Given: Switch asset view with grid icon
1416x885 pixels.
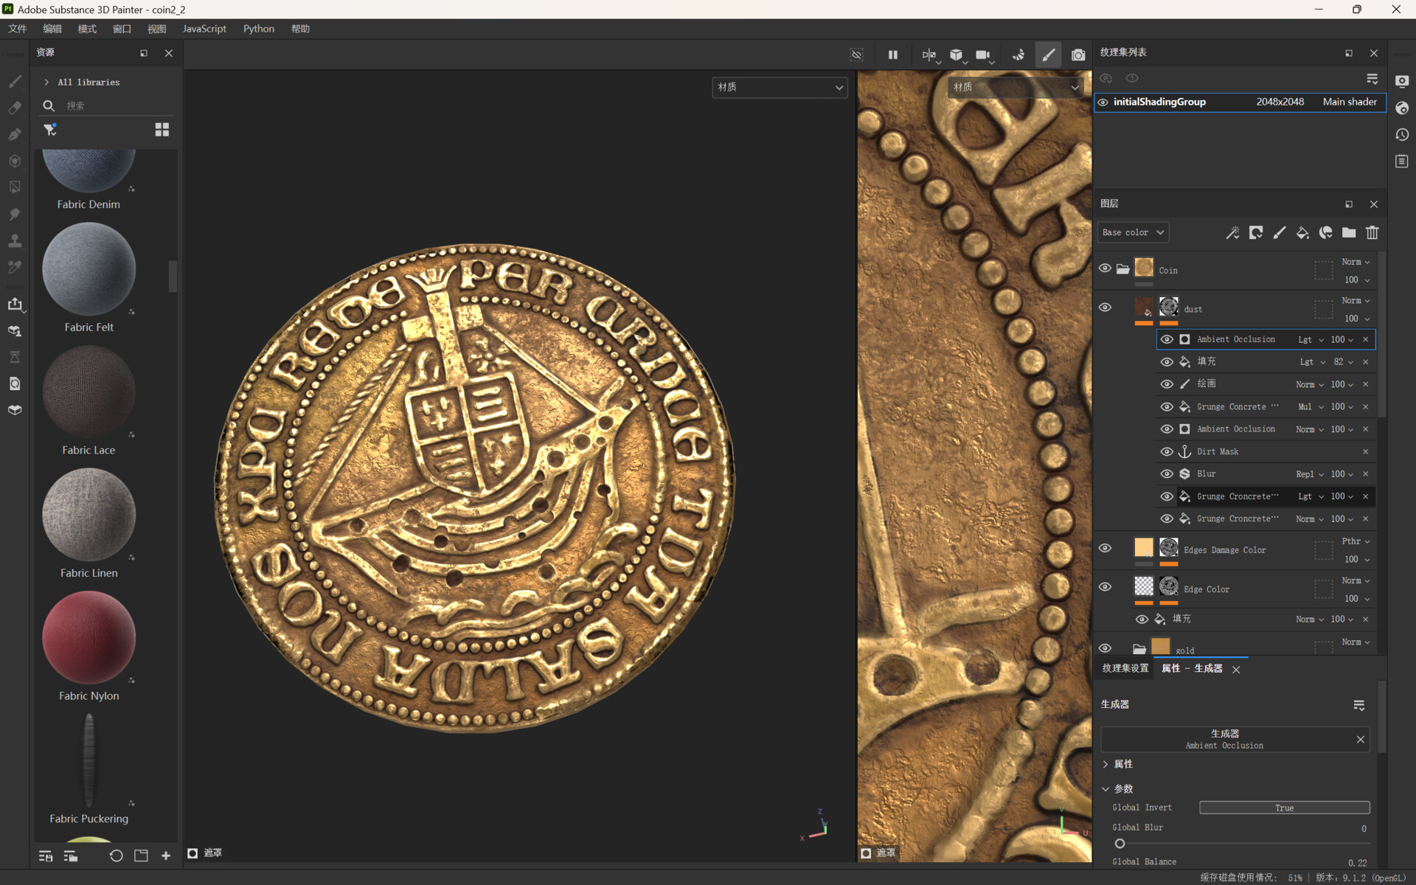Looking at the screenshot, I should (162, 130).
